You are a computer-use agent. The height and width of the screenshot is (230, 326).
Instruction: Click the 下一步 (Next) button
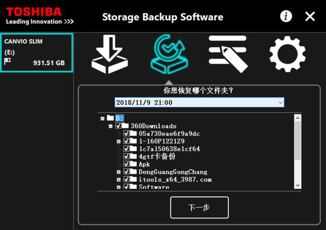coord(199,208)
